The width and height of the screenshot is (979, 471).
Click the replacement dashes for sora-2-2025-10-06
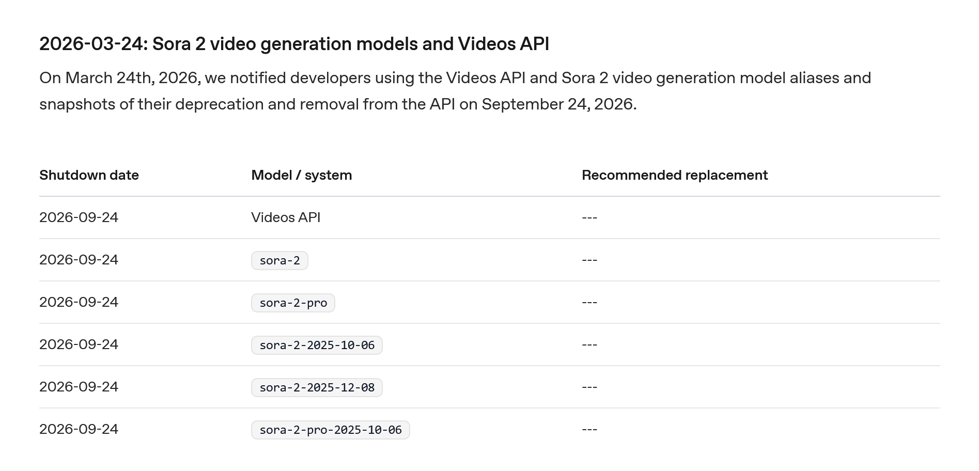tap(589, 344)
